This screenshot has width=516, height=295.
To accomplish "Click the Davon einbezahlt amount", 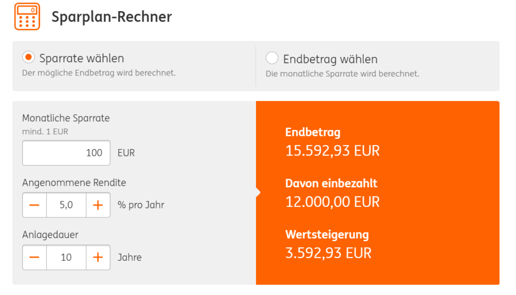I will [332, 202].
